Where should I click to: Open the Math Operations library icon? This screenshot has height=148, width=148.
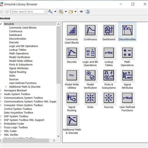[x=127, y=53]
